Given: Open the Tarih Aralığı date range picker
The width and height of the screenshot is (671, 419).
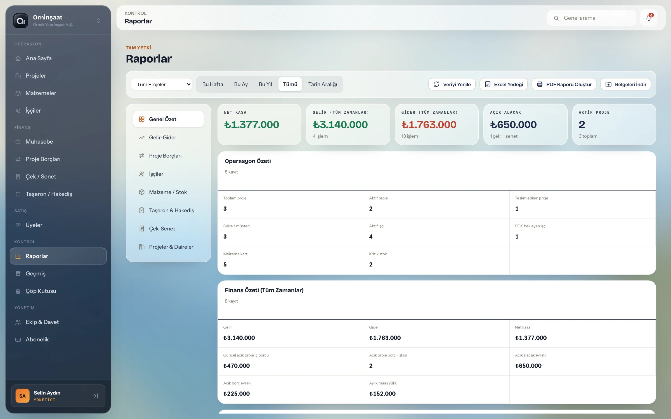Looking at the screenshot, I should 322,84.
